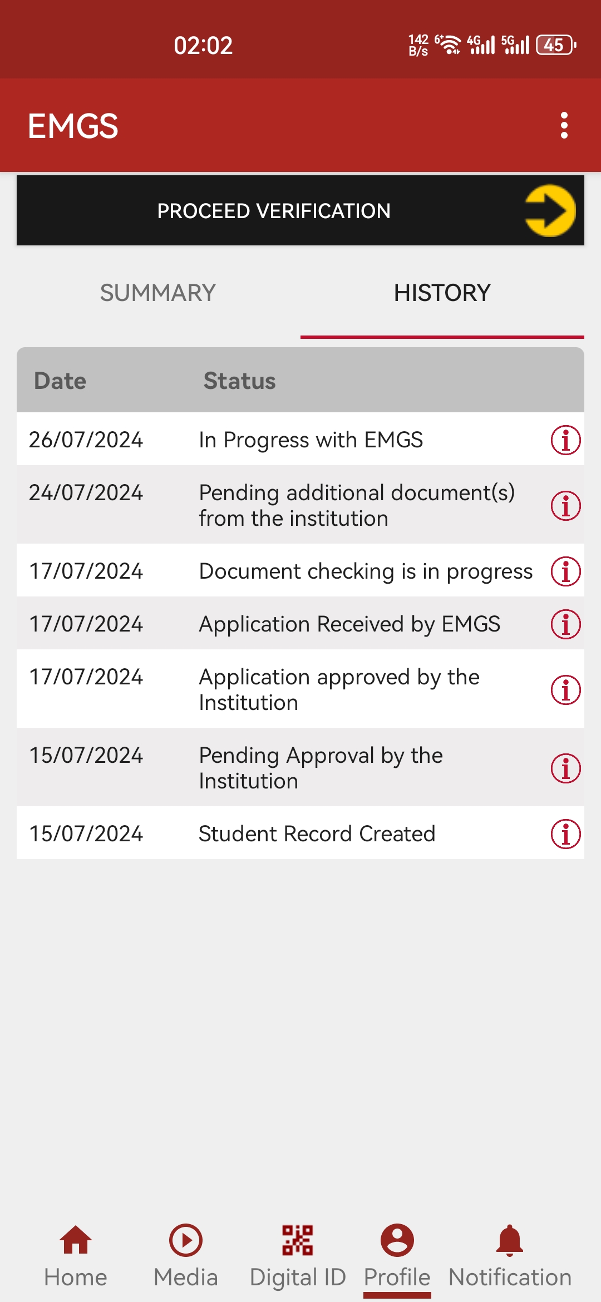
Task: Show info for Application approved by the Institution
Action: (565, 690)
